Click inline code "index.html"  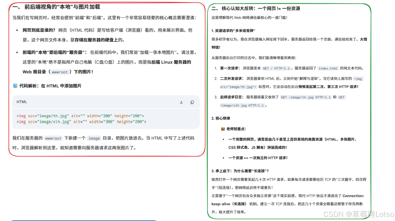coord(328,68)
